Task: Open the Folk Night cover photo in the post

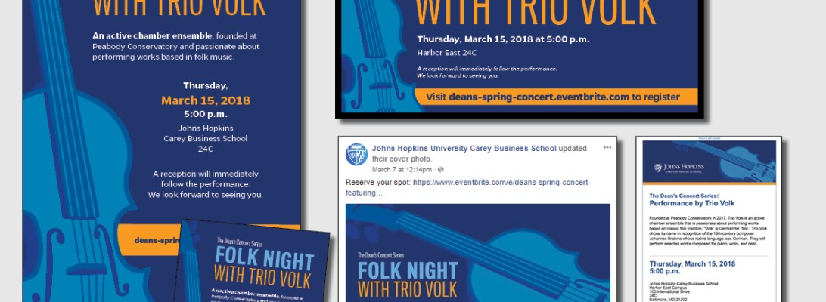Action: click(x=478, y=253)
